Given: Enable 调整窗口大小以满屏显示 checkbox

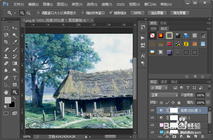Looking at the screenshot, I should 38,13.
